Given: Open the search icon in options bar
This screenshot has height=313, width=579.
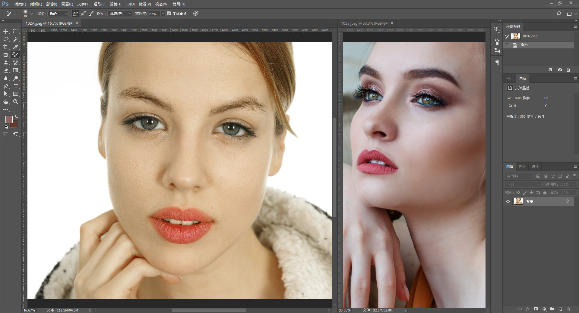Looking at the screenshot, I should [x=558, y=14].
